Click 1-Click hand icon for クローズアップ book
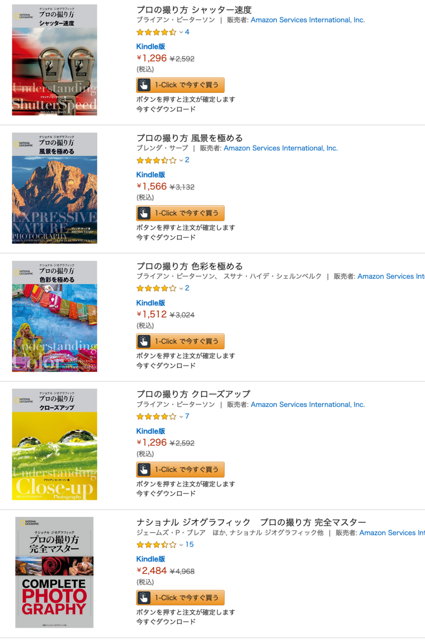Viewport: 425px width, 640px height. click(144, 469)
